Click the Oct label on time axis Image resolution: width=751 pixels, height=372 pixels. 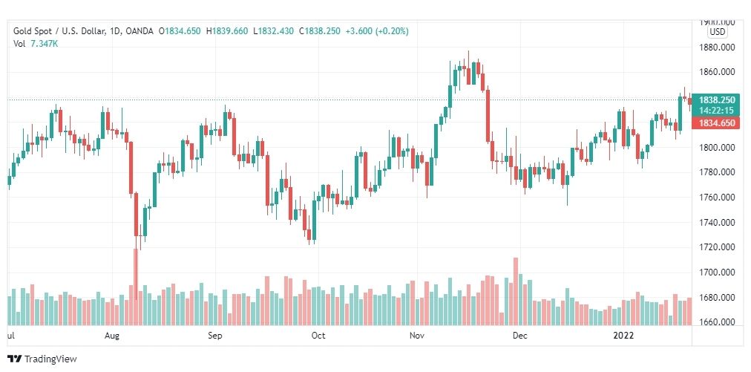[x=318, y=336]
